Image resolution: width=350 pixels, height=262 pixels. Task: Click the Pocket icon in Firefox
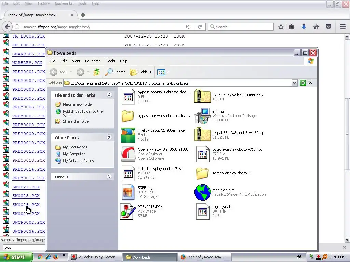tap(328, 27)
